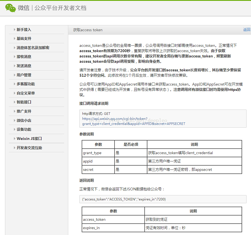Click the expires_in table cell

[113, 228]
